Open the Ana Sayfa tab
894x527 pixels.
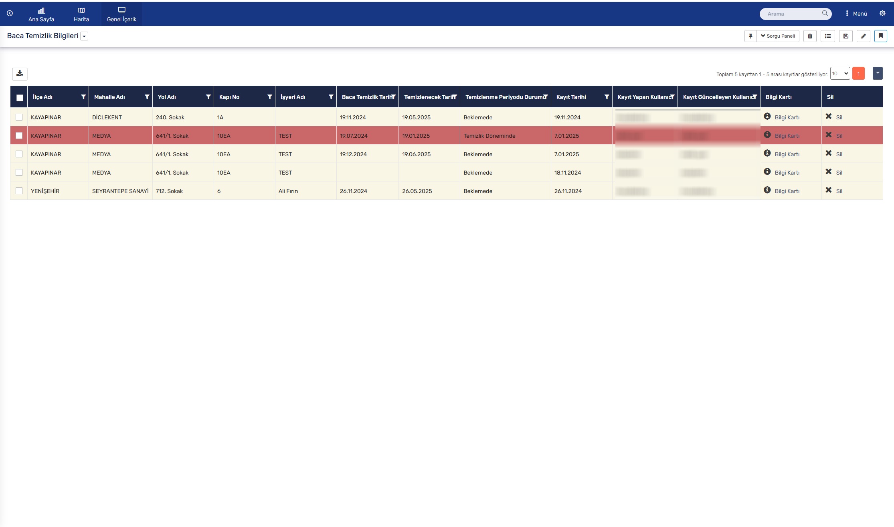41,14
